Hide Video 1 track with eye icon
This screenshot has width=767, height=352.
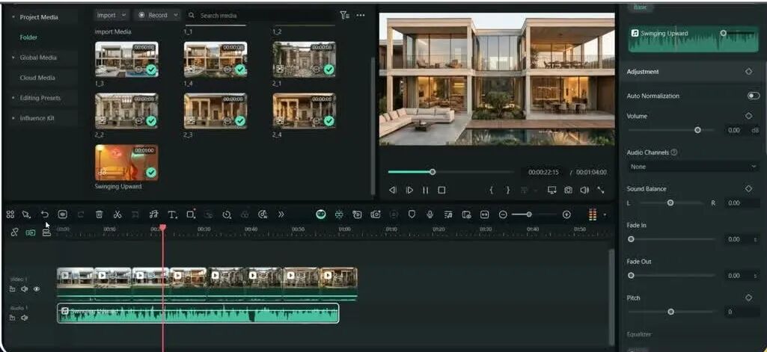[37, 289]
